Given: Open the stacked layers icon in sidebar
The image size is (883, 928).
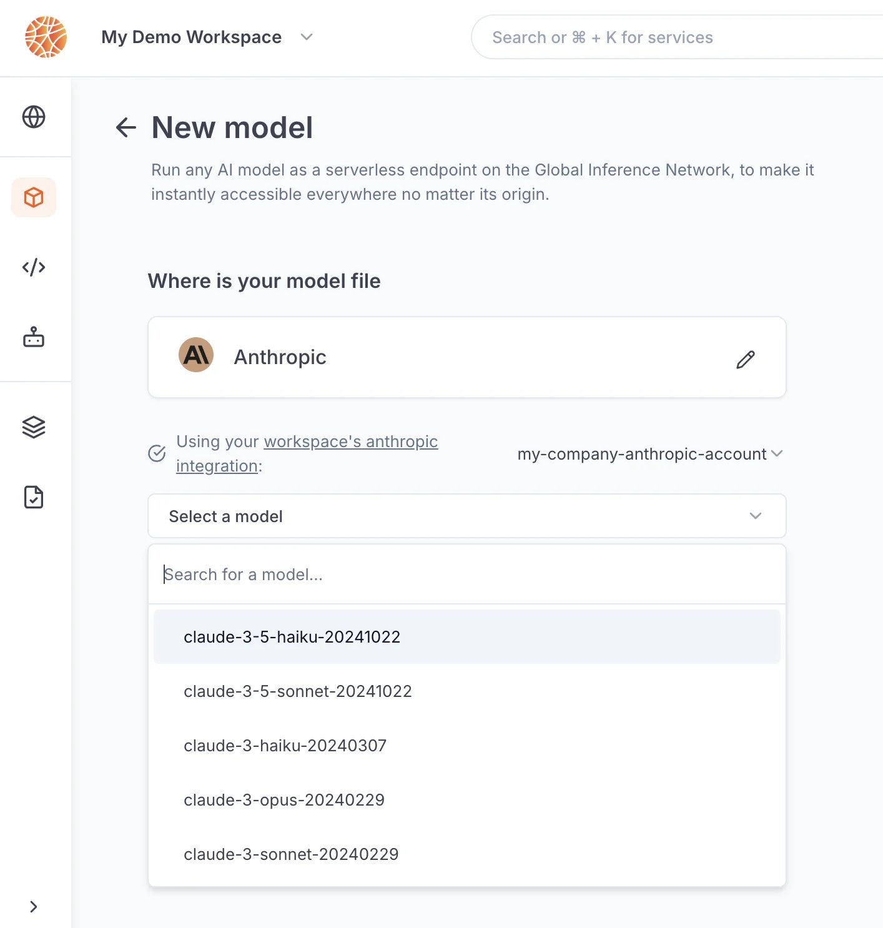Looking at the screenshot, I should pos(34,427).
